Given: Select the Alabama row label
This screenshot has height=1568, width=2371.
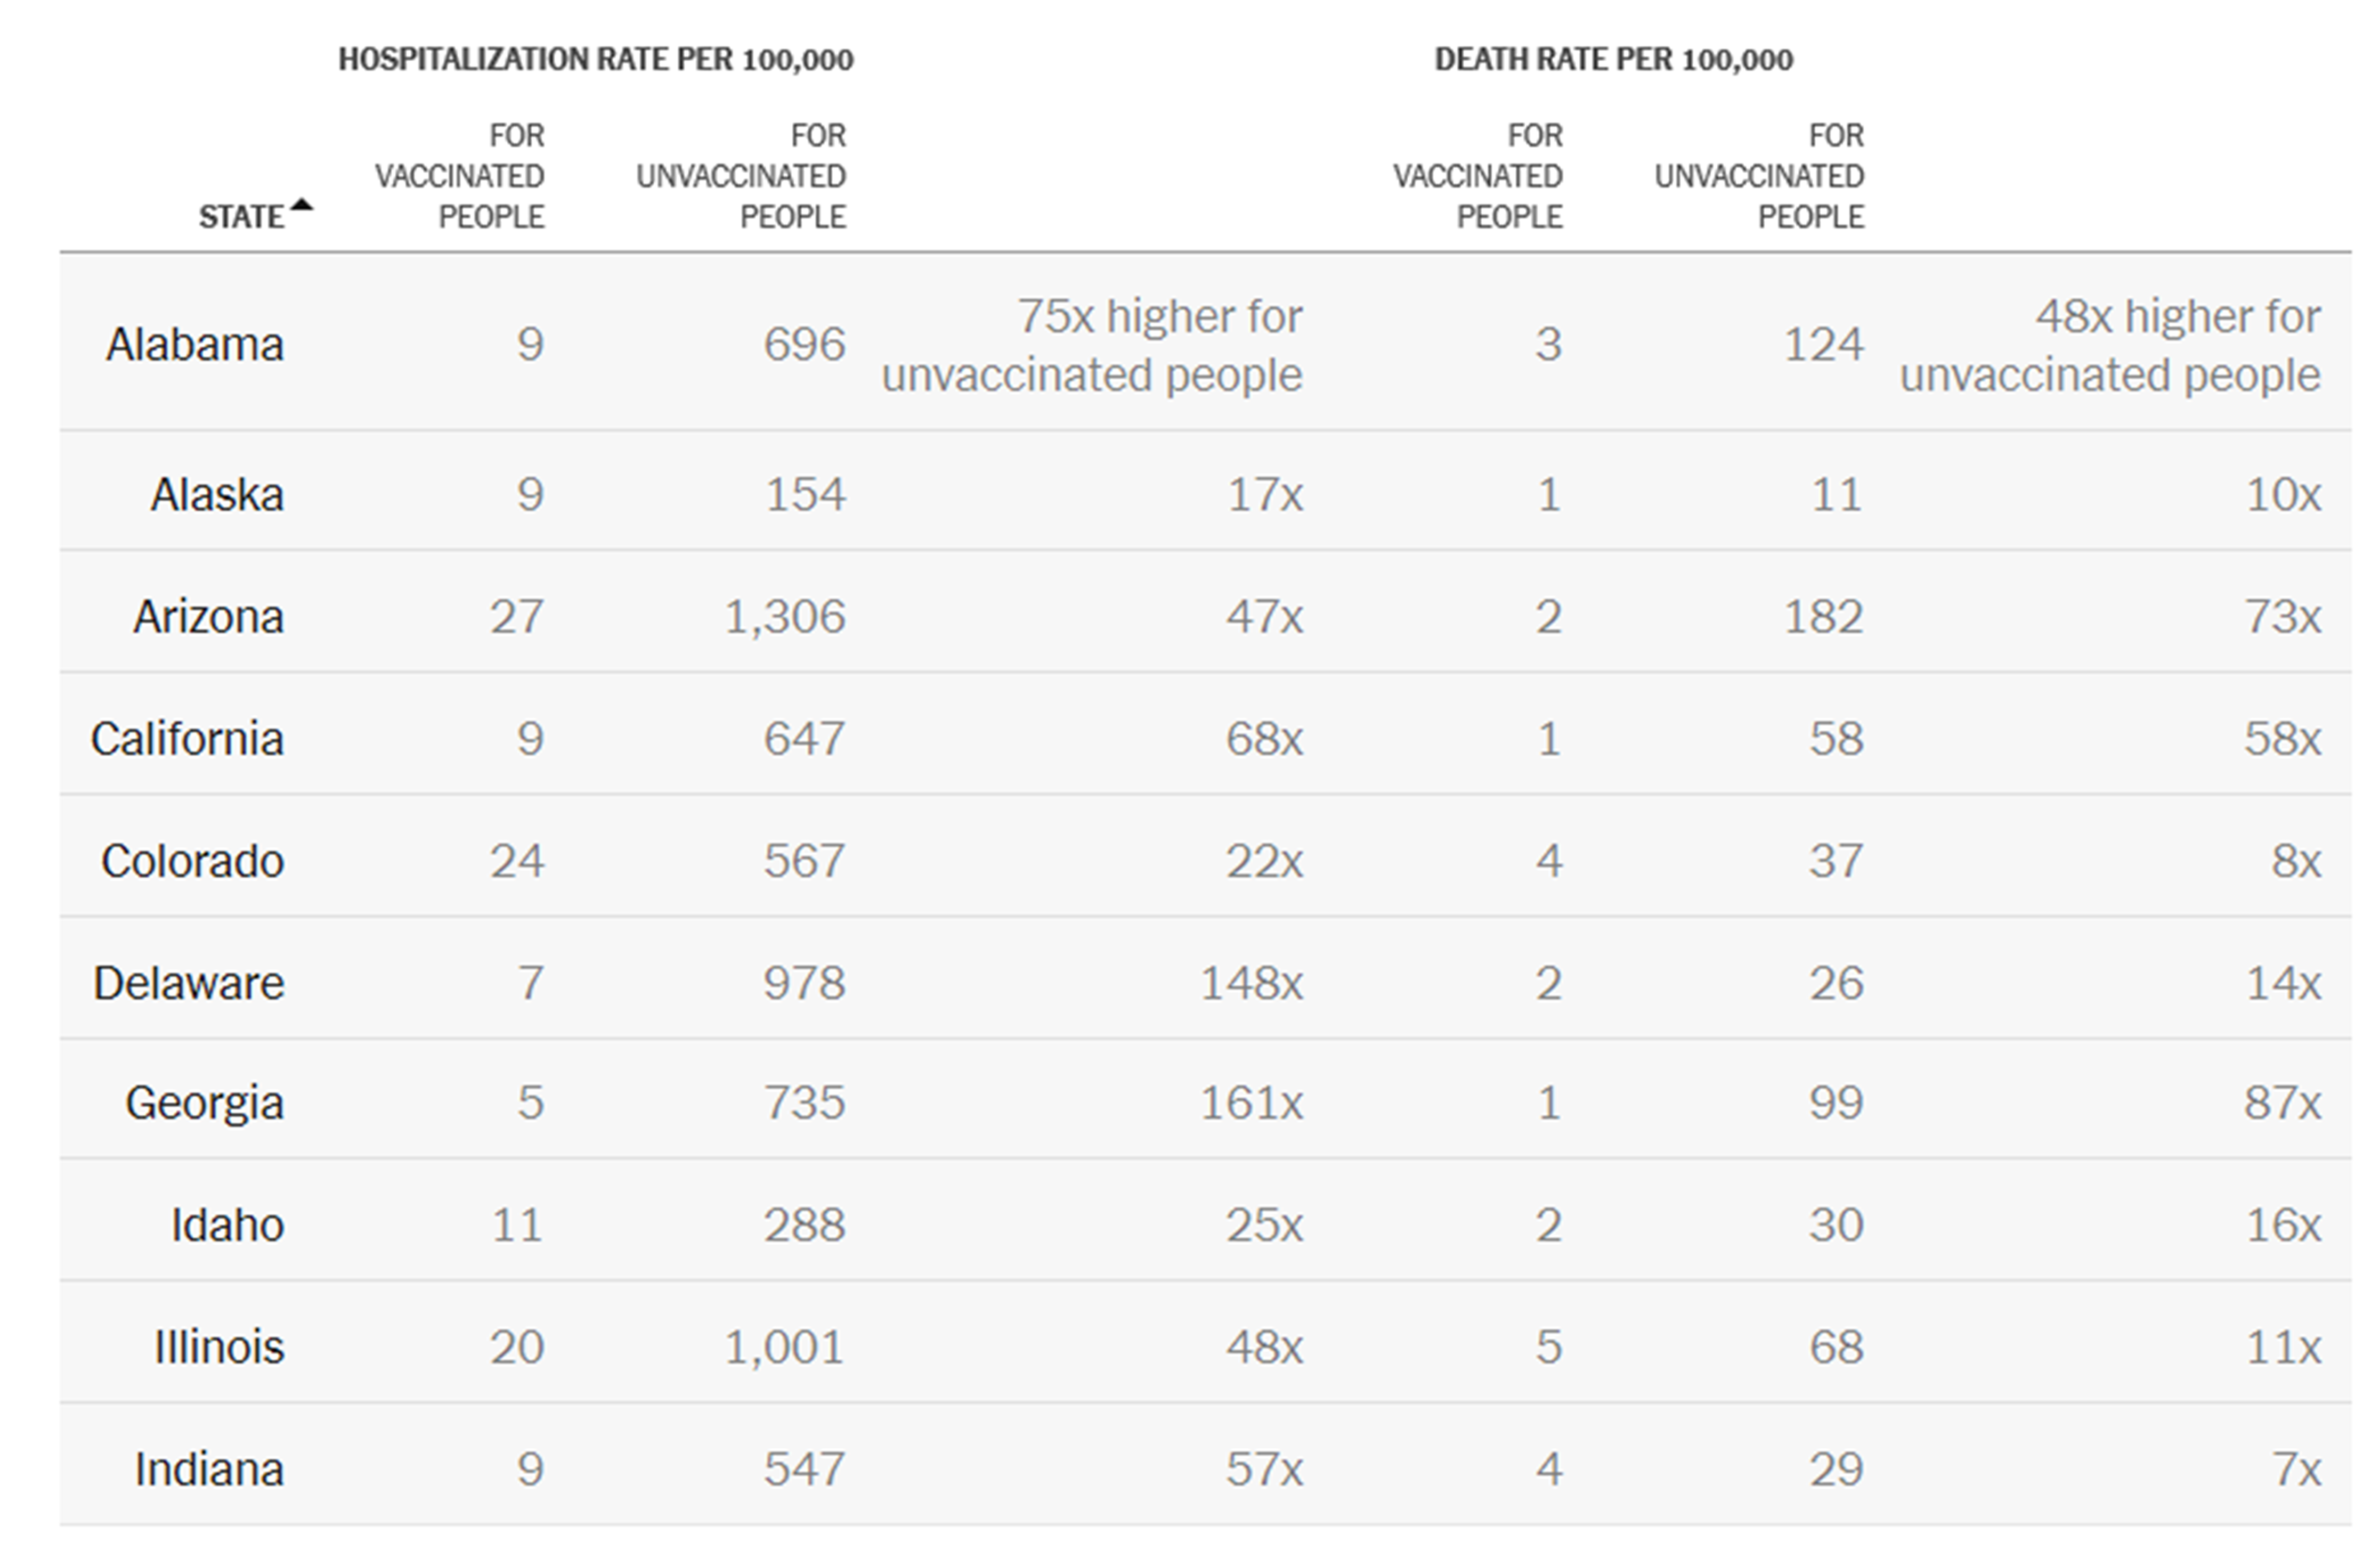Looking at the screenshot, I should (195, 344).
